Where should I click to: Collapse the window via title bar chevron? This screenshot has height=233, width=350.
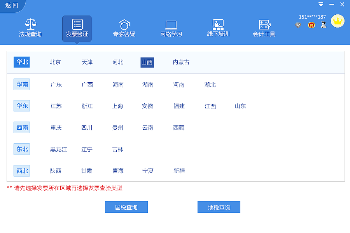pos(320,4)
